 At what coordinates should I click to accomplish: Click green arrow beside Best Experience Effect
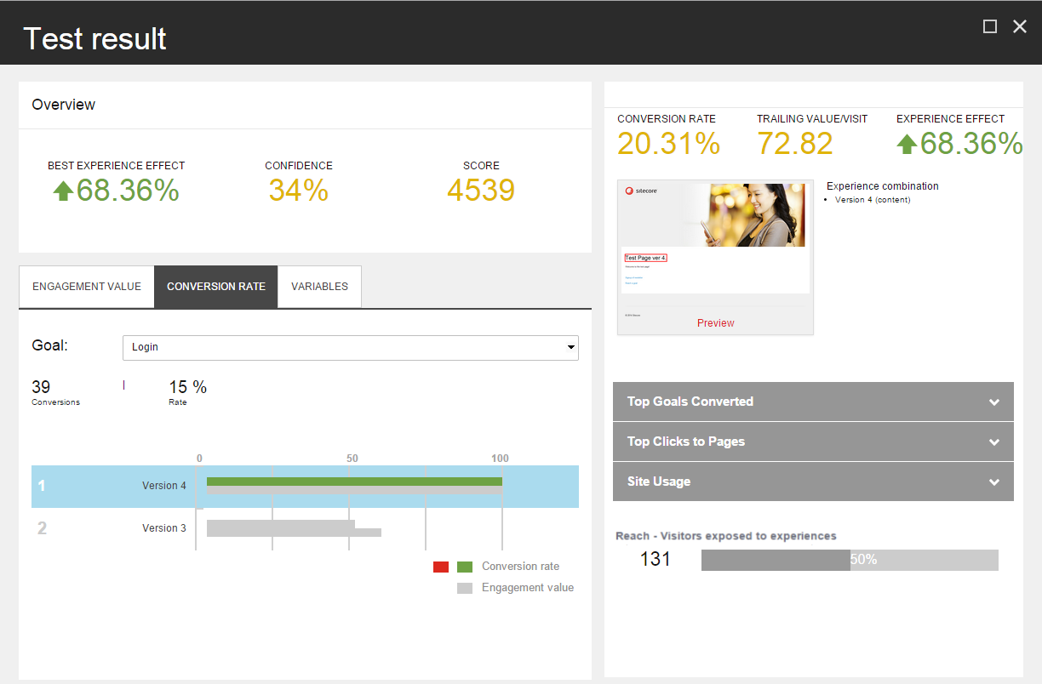(x=63, y=191)
